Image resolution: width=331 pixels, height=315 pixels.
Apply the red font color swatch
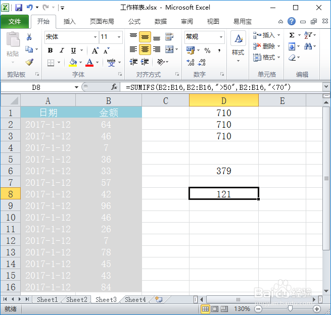[x=89, y=63]
